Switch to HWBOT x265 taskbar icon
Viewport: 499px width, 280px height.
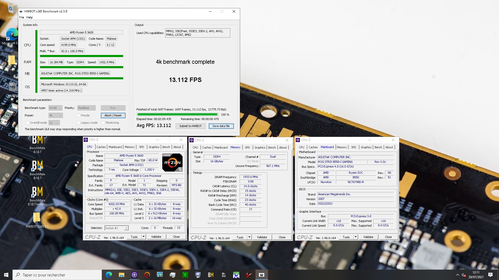click(x=261, y=275)
